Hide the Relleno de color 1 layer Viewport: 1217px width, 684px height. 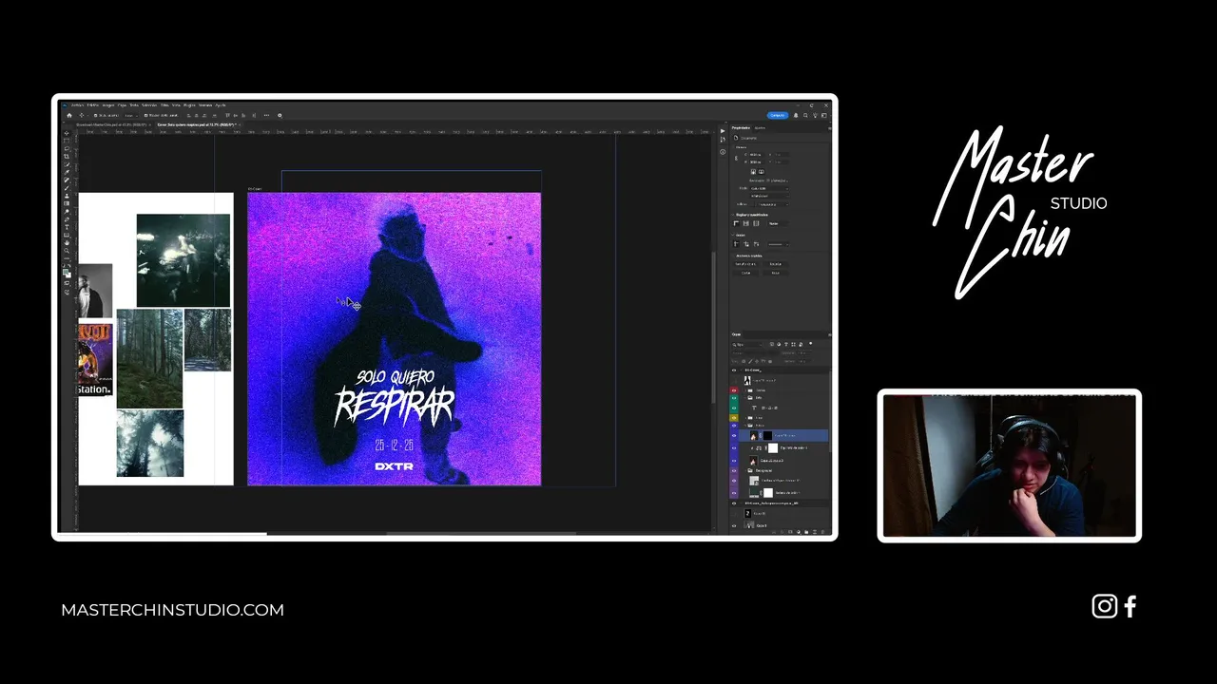[734, 492]
